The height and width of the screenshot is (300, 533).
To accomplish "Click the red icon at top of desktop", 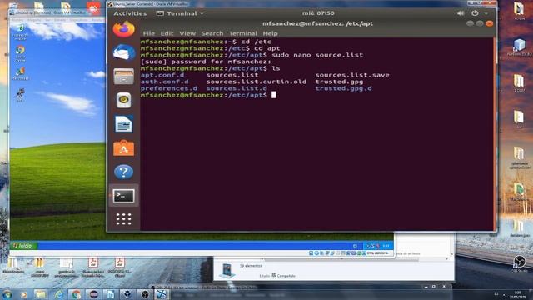I will (93, 8).
